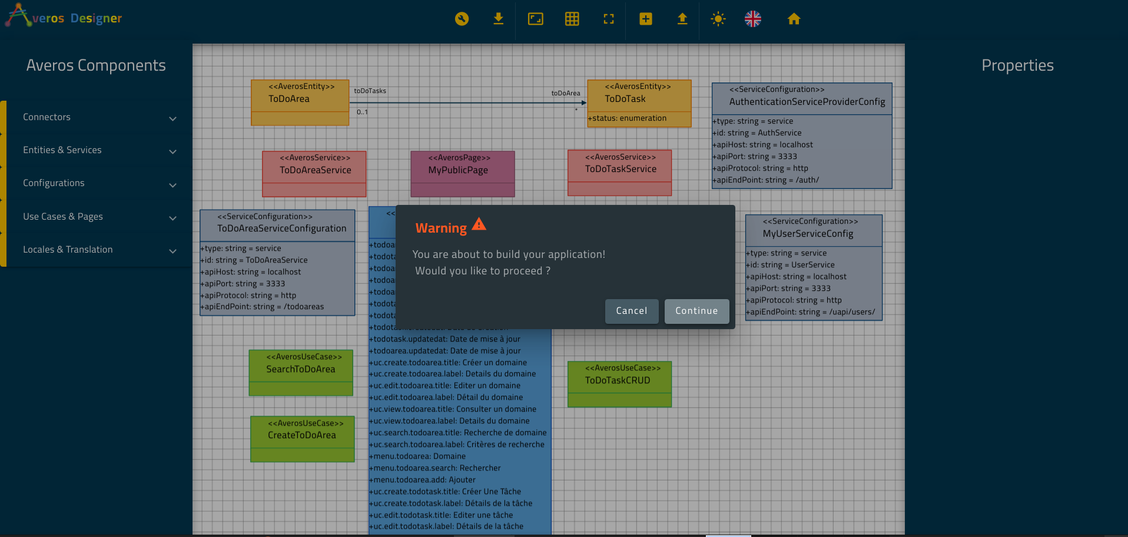Click the Averos Designer logo

click(x=64, y=16)
